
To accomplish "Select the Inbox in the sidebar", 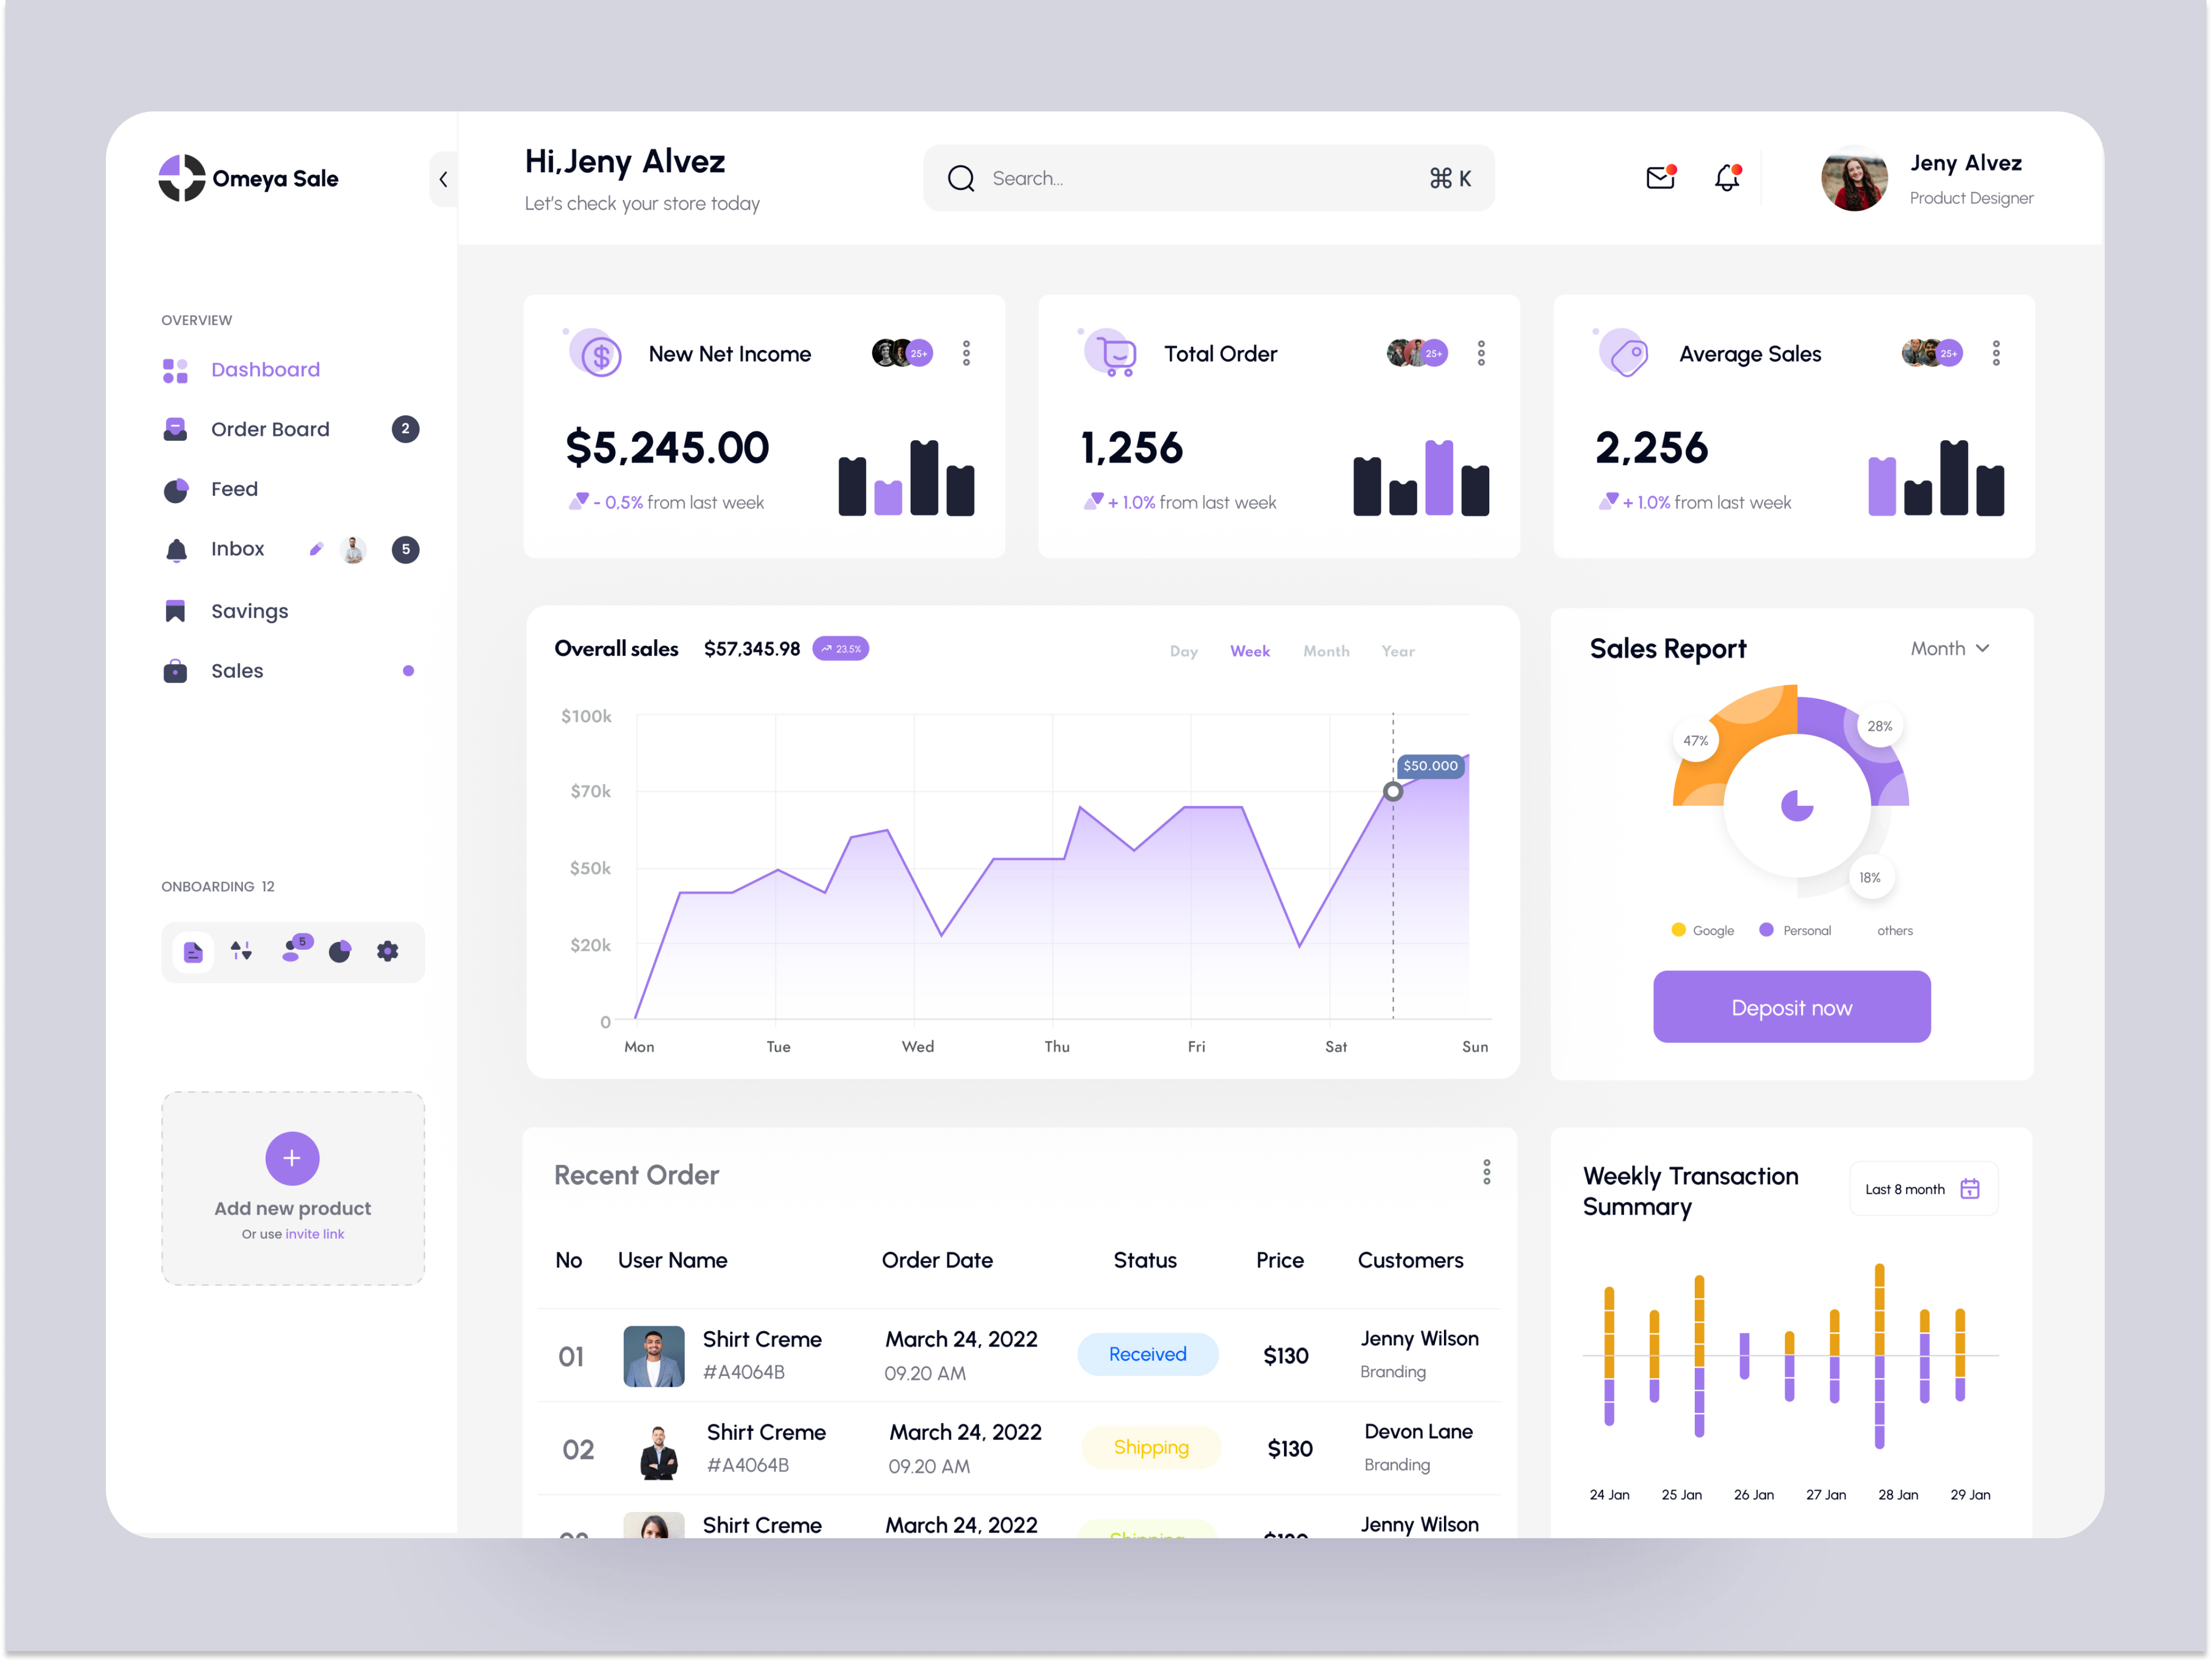I will [x=237, y=548].
